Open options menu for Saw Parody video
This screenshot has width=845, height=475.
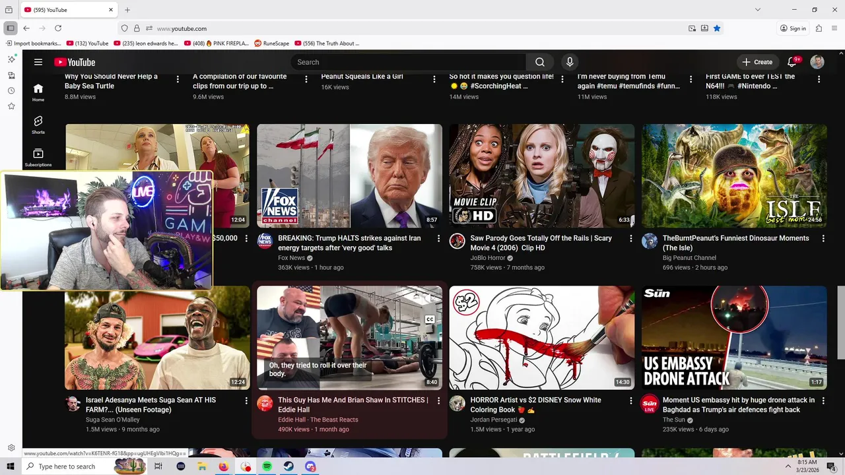[630, 238]
